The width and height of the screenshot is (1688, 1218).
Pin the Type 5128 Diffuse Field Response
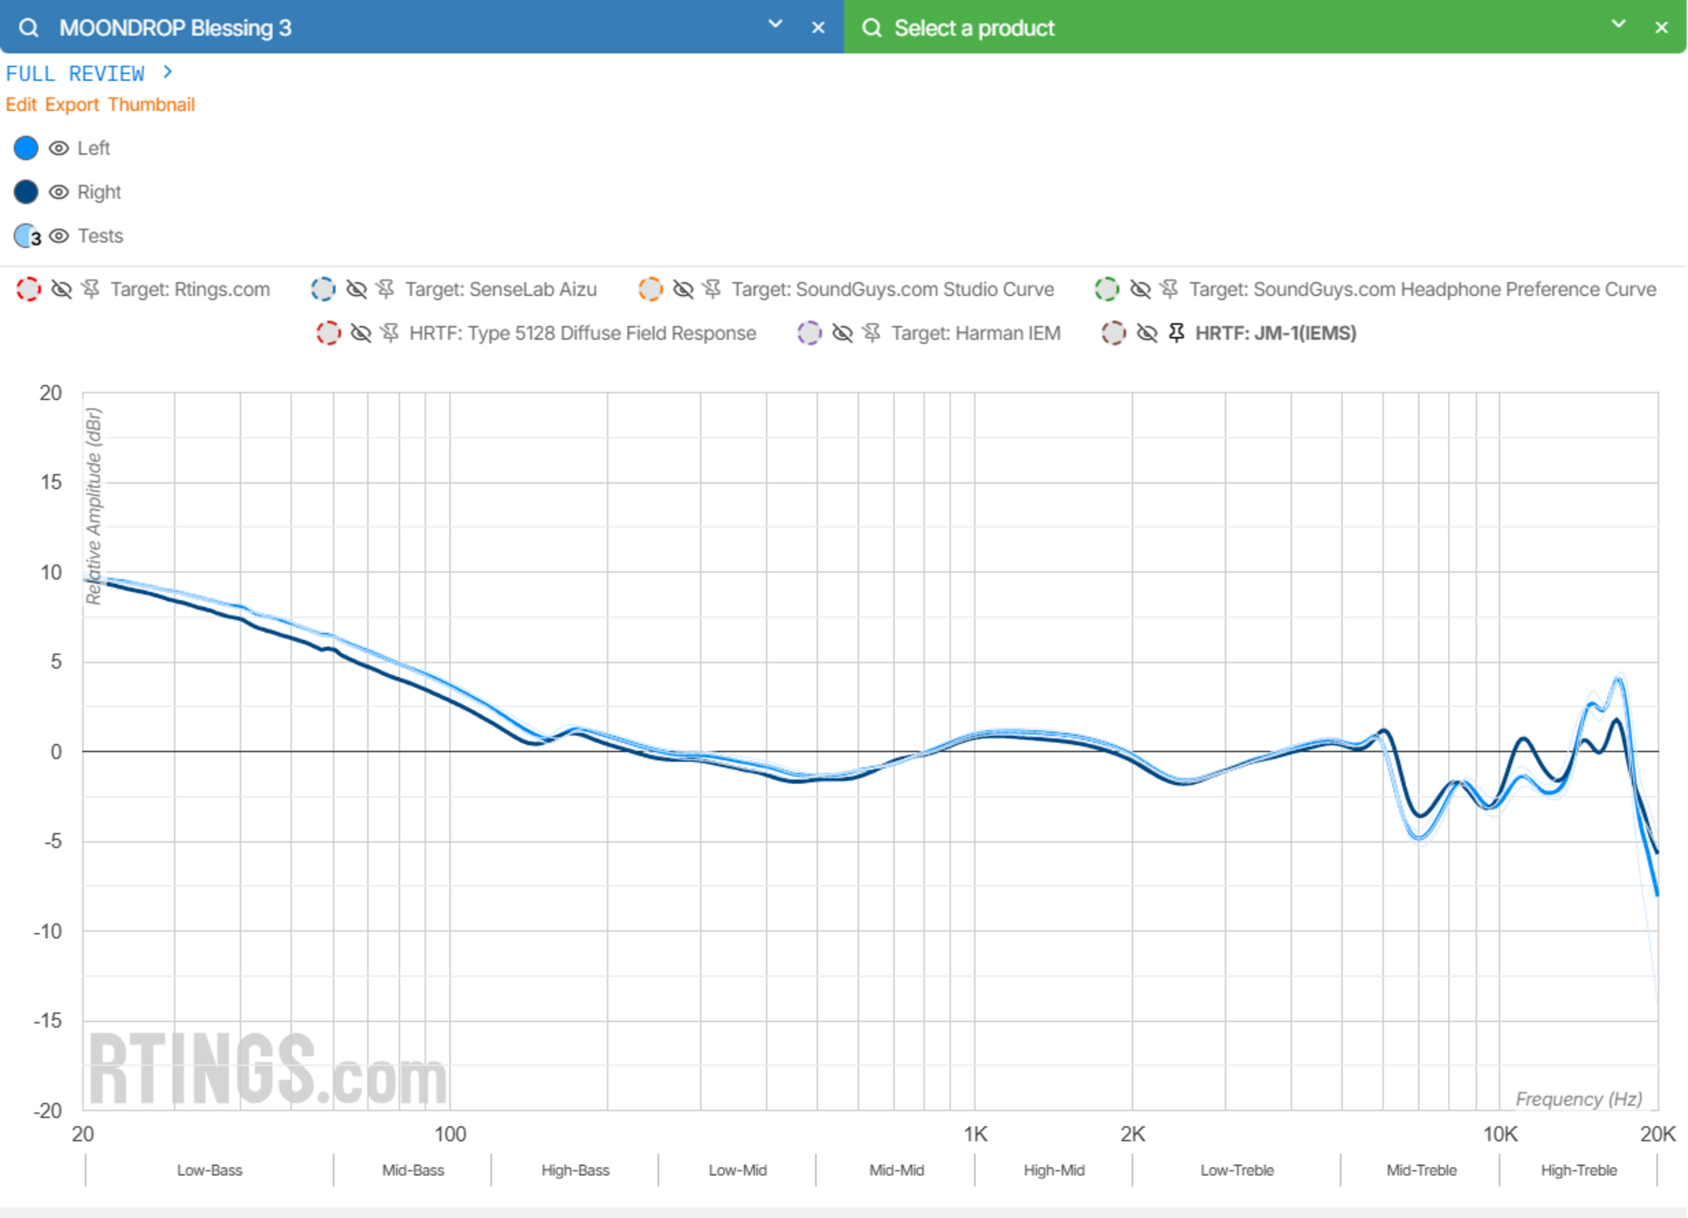coord(389,333)
